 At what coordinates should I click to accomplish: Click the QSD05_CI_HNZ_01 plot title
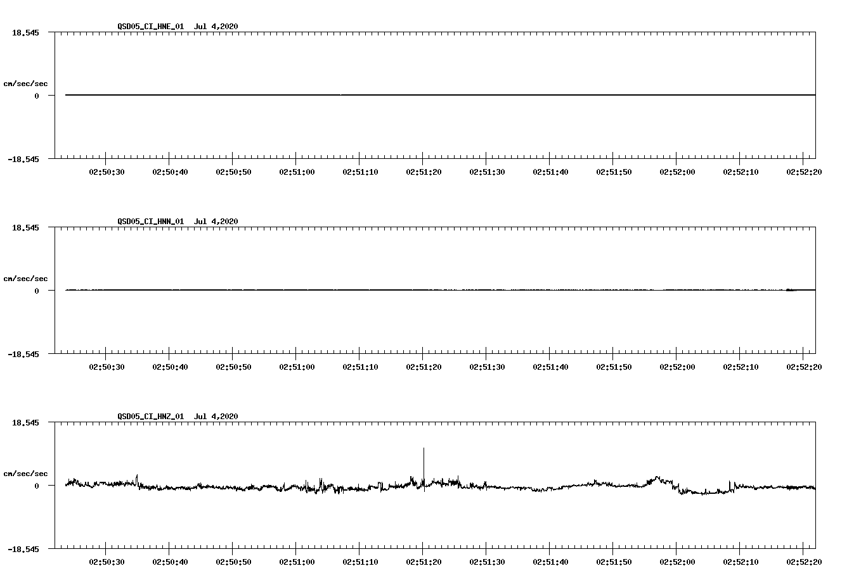click(x=178, y=417)
